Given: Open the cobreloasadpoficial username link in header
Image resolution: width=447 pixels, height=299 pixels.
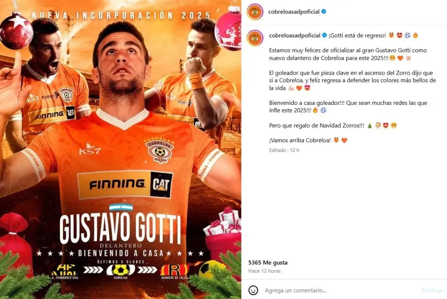Looking at the screenshot, I should point(294,12).
